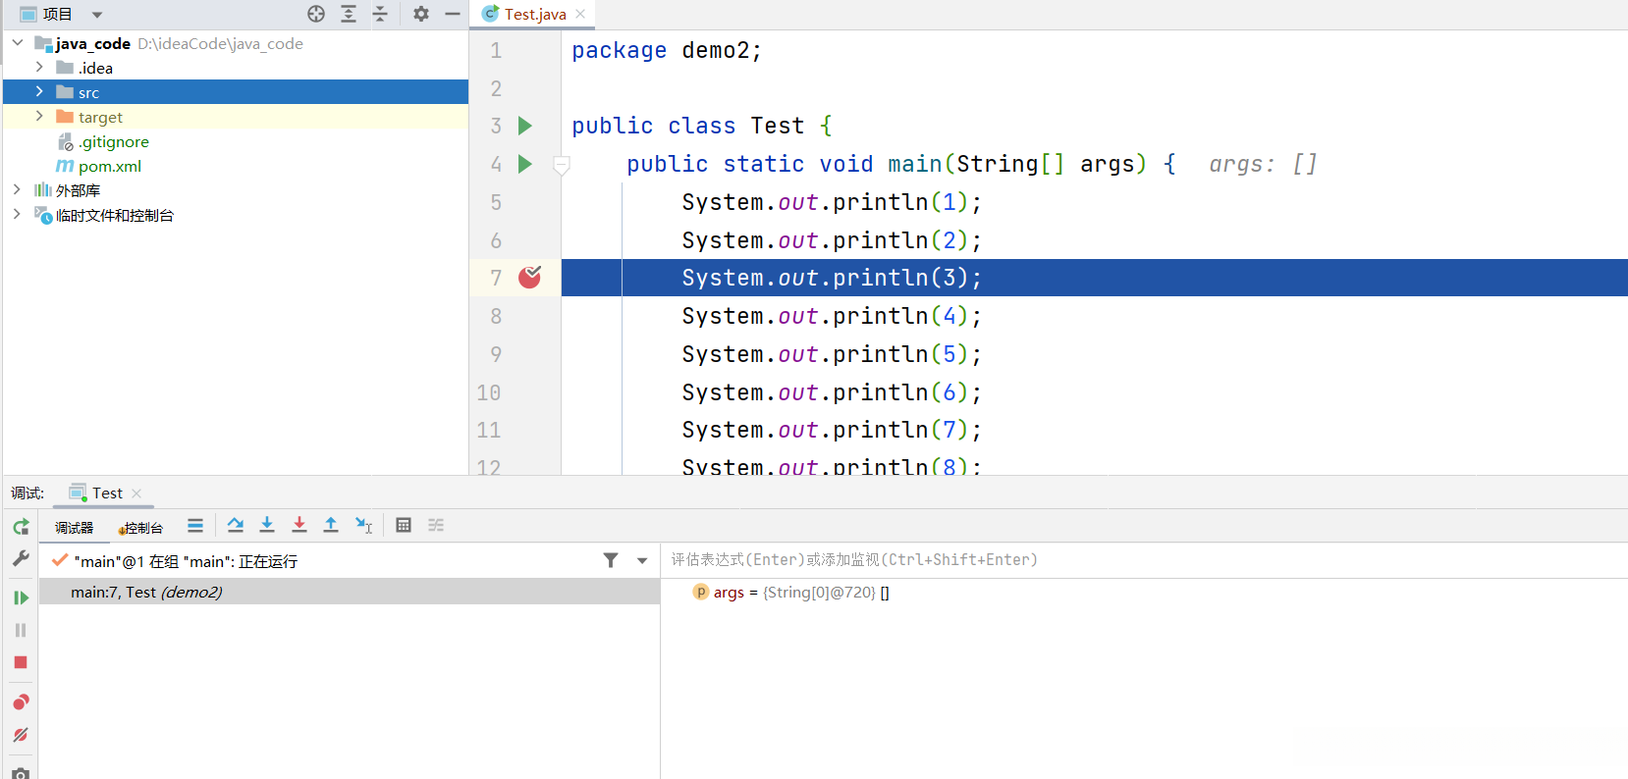The height and width of the screenshot is (779, 1628).
Task: Select the main:7, Test stack frame
Action: (x=147, y=592)
